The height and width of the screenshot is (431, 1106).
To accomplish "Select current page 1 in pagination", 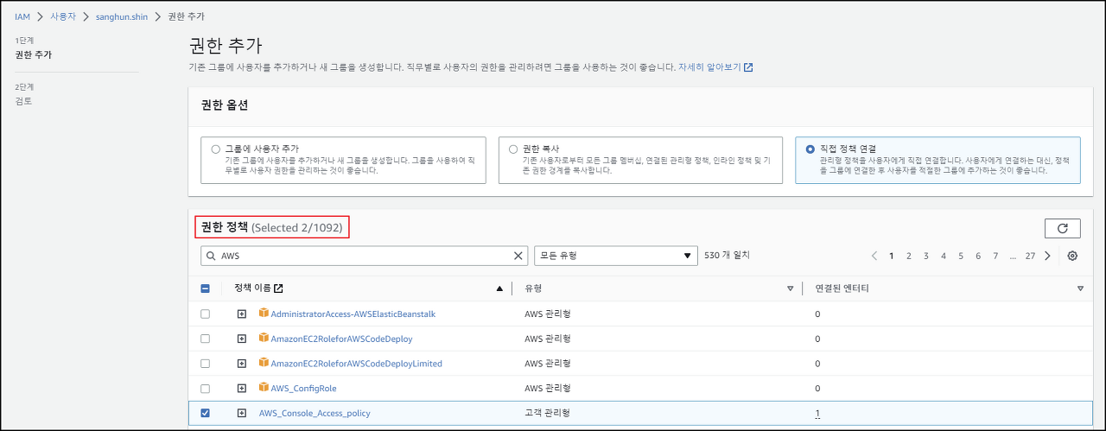I will (x=891, y=256).
